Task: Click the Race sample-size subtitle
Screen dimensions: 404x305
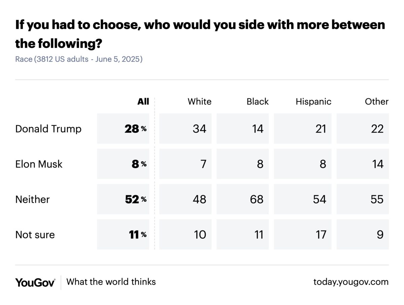Action: (x=79, y=59)
